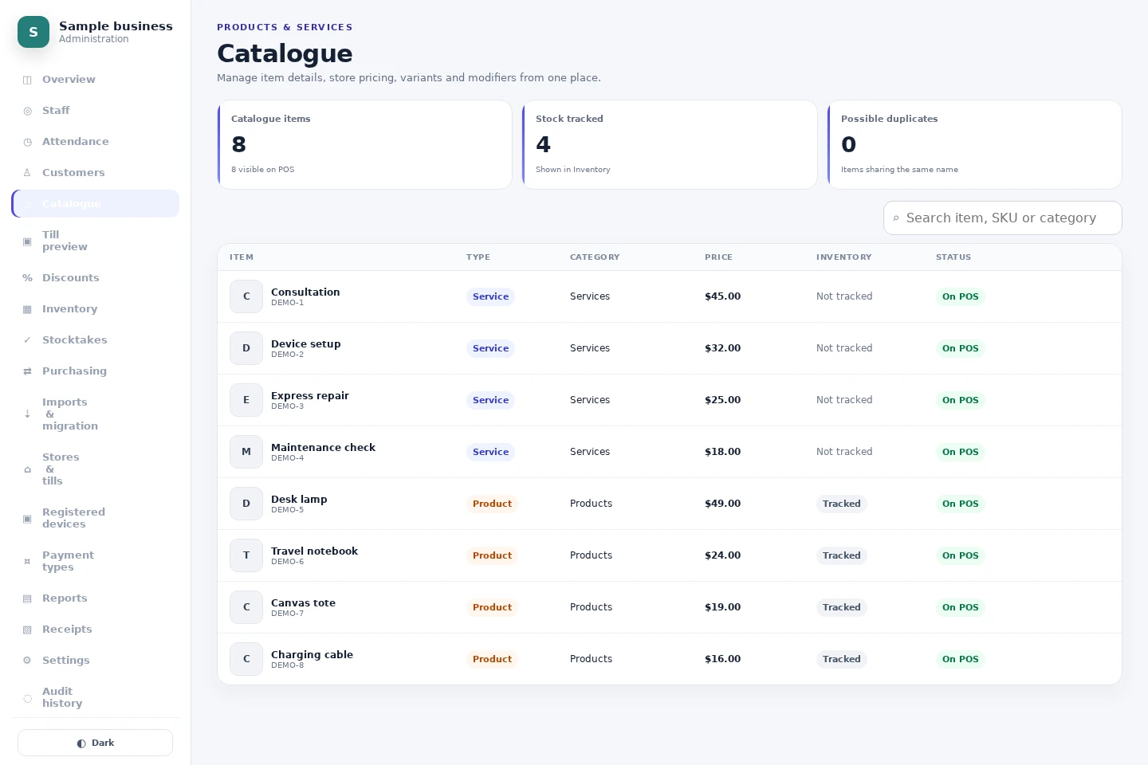Click the Stock tracked summary card
The height and width of the screenshot is (765, 1148).
670,144
